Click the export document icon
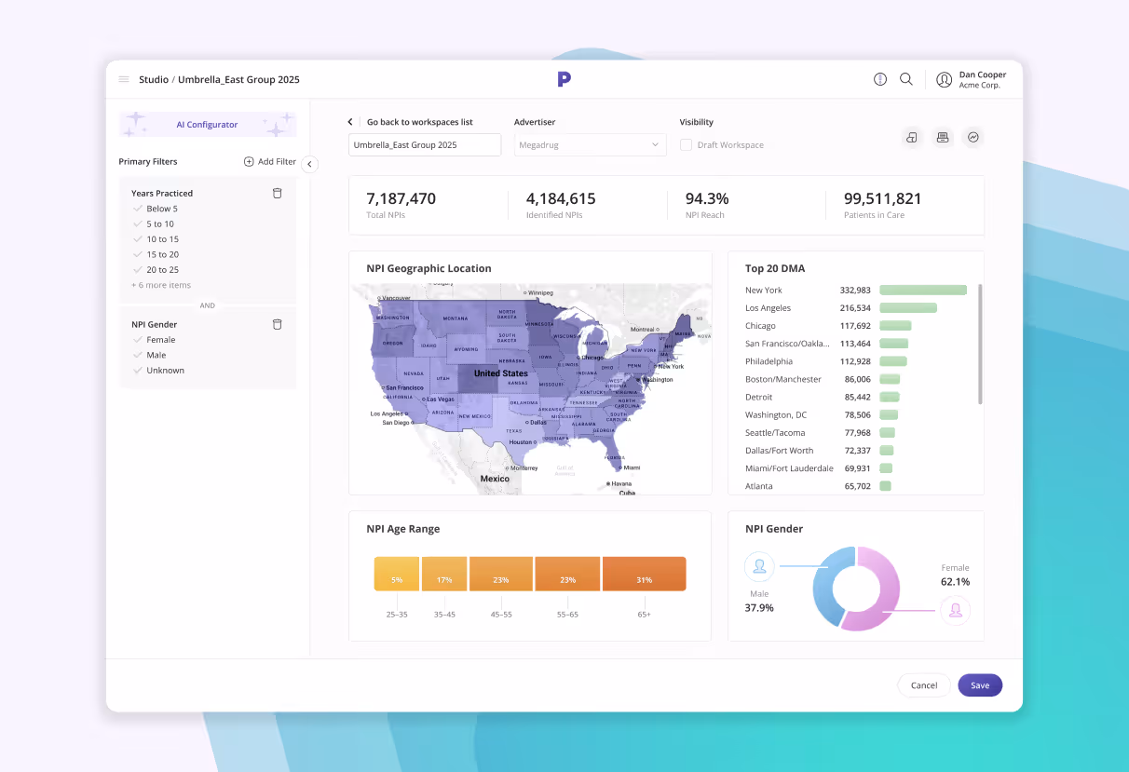Screen dimensions: 1129x772 tap(911, 137)
